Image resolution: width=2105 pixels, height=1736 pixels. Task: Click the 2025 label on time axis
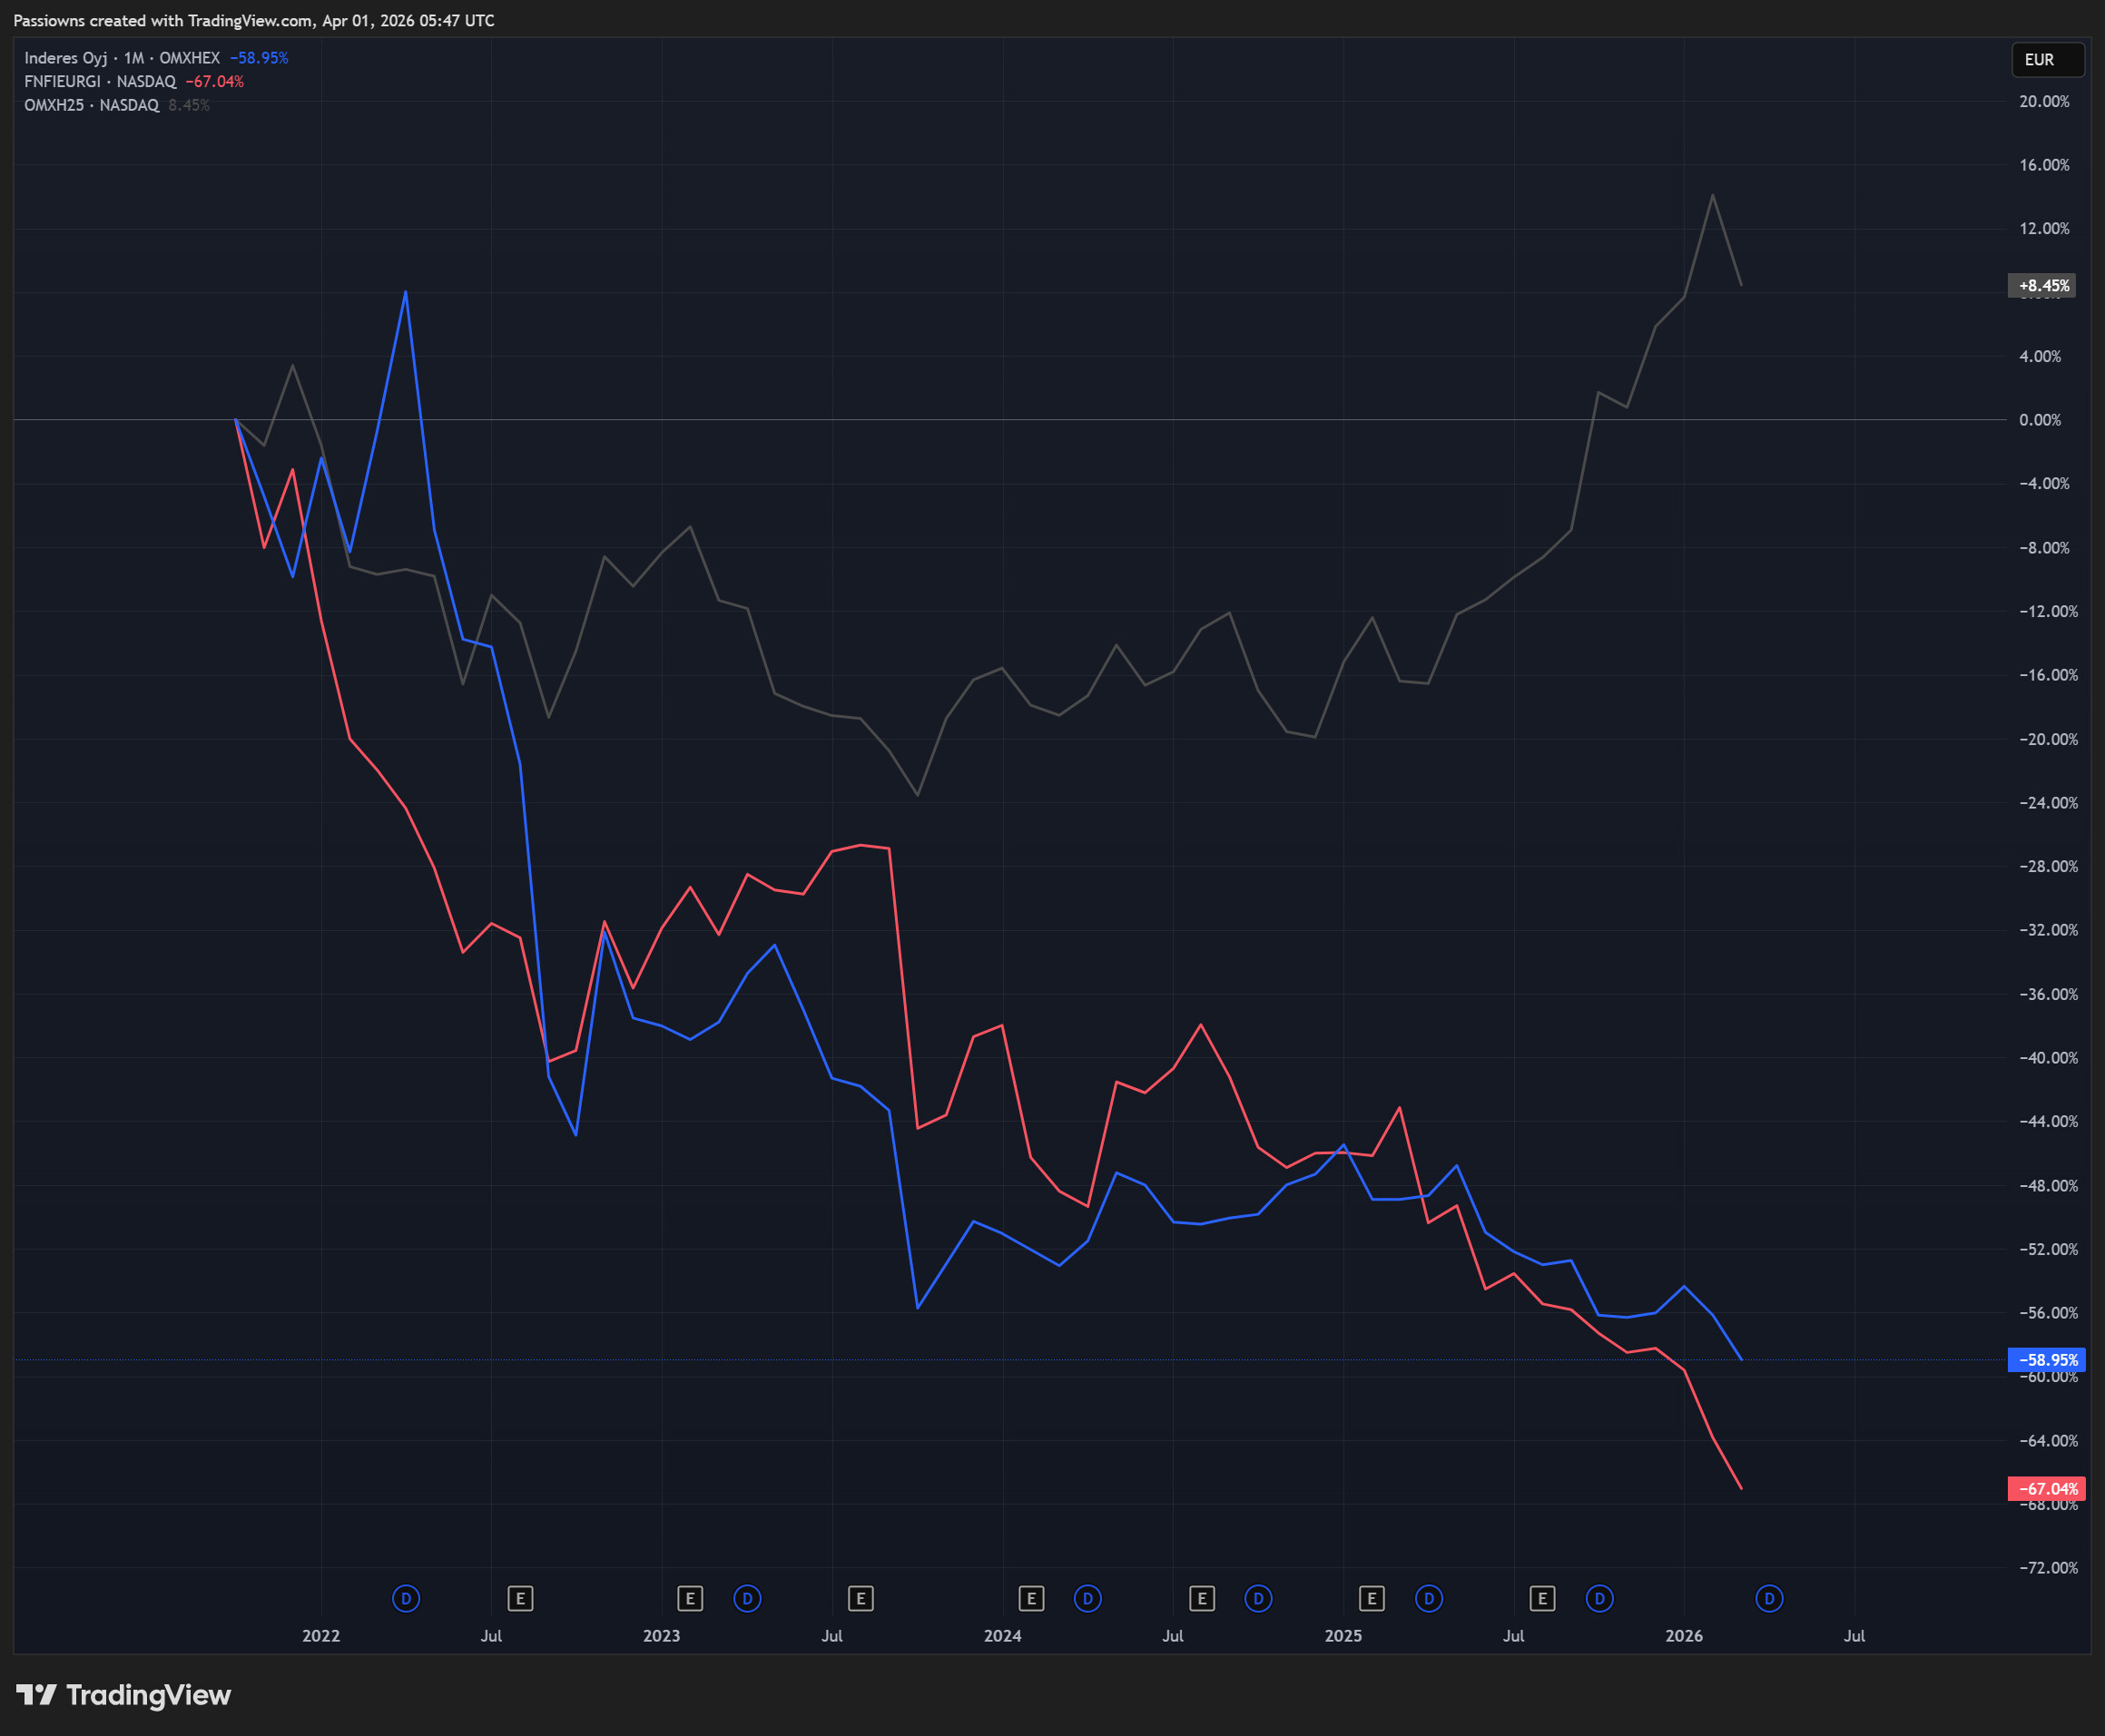tap(1343, 1635)
